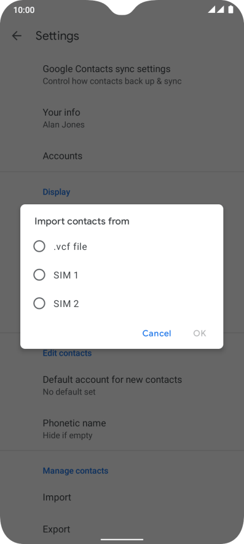This screenshot has height=544, width=244.
Task: Open the Accounts setting
Action: click(x=122, y=156)
